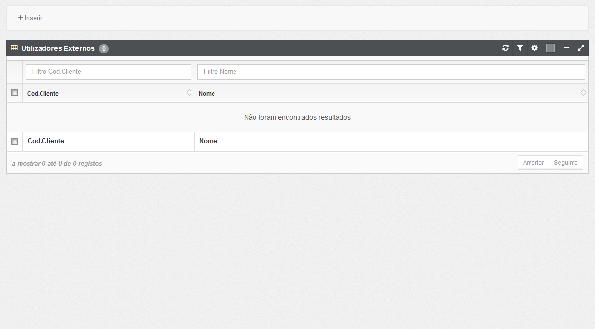This screenshot has height=329, width=595.
Task: Open the settings gear in panel header
Action: click(534, 48)
